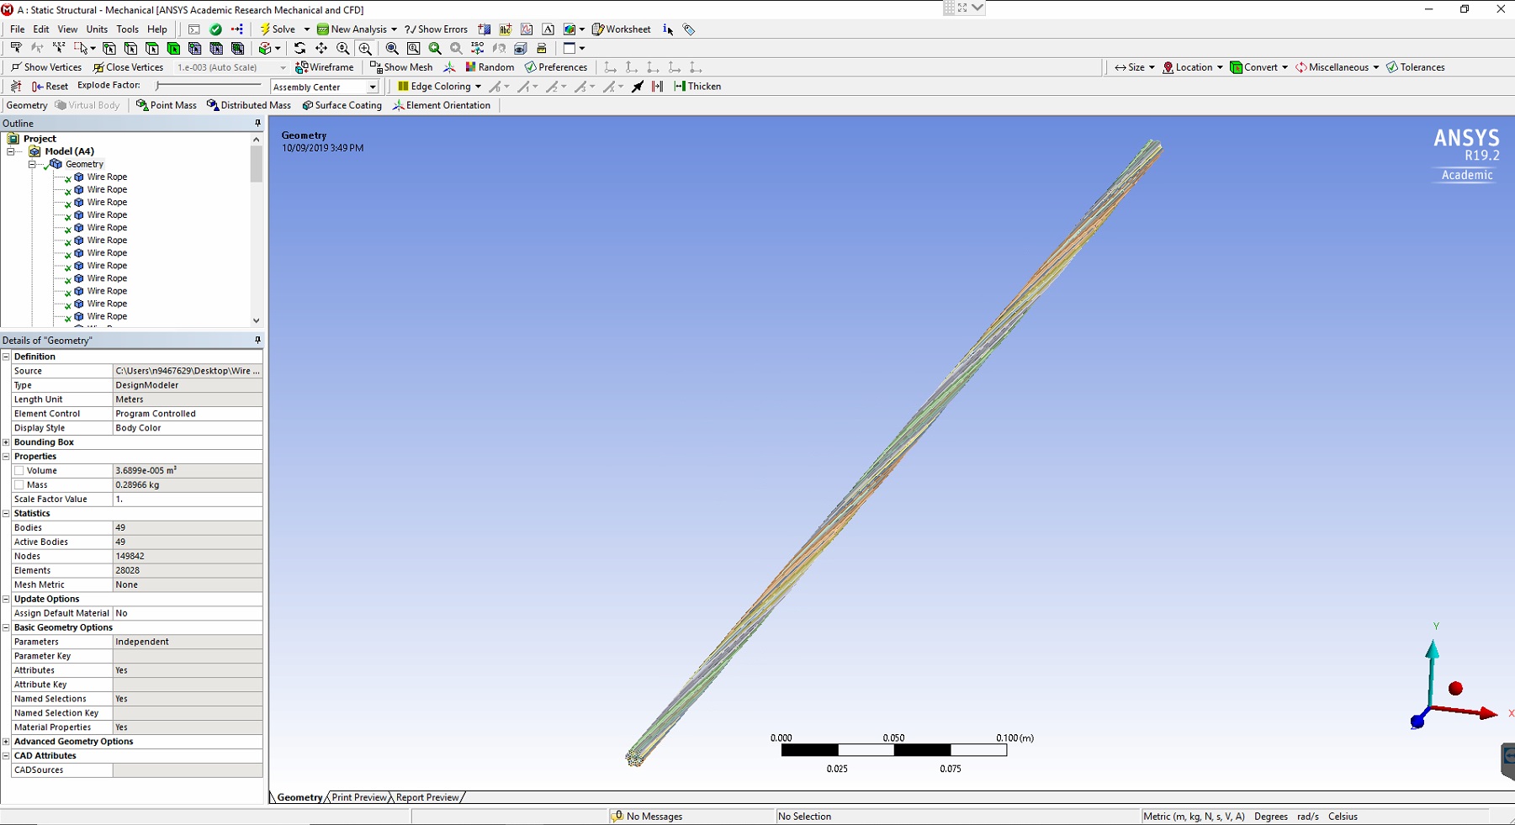This screenshot has height=825, width=1515.
Task: Click the Thicken annotations toggle
Action: tap(697, 86)
